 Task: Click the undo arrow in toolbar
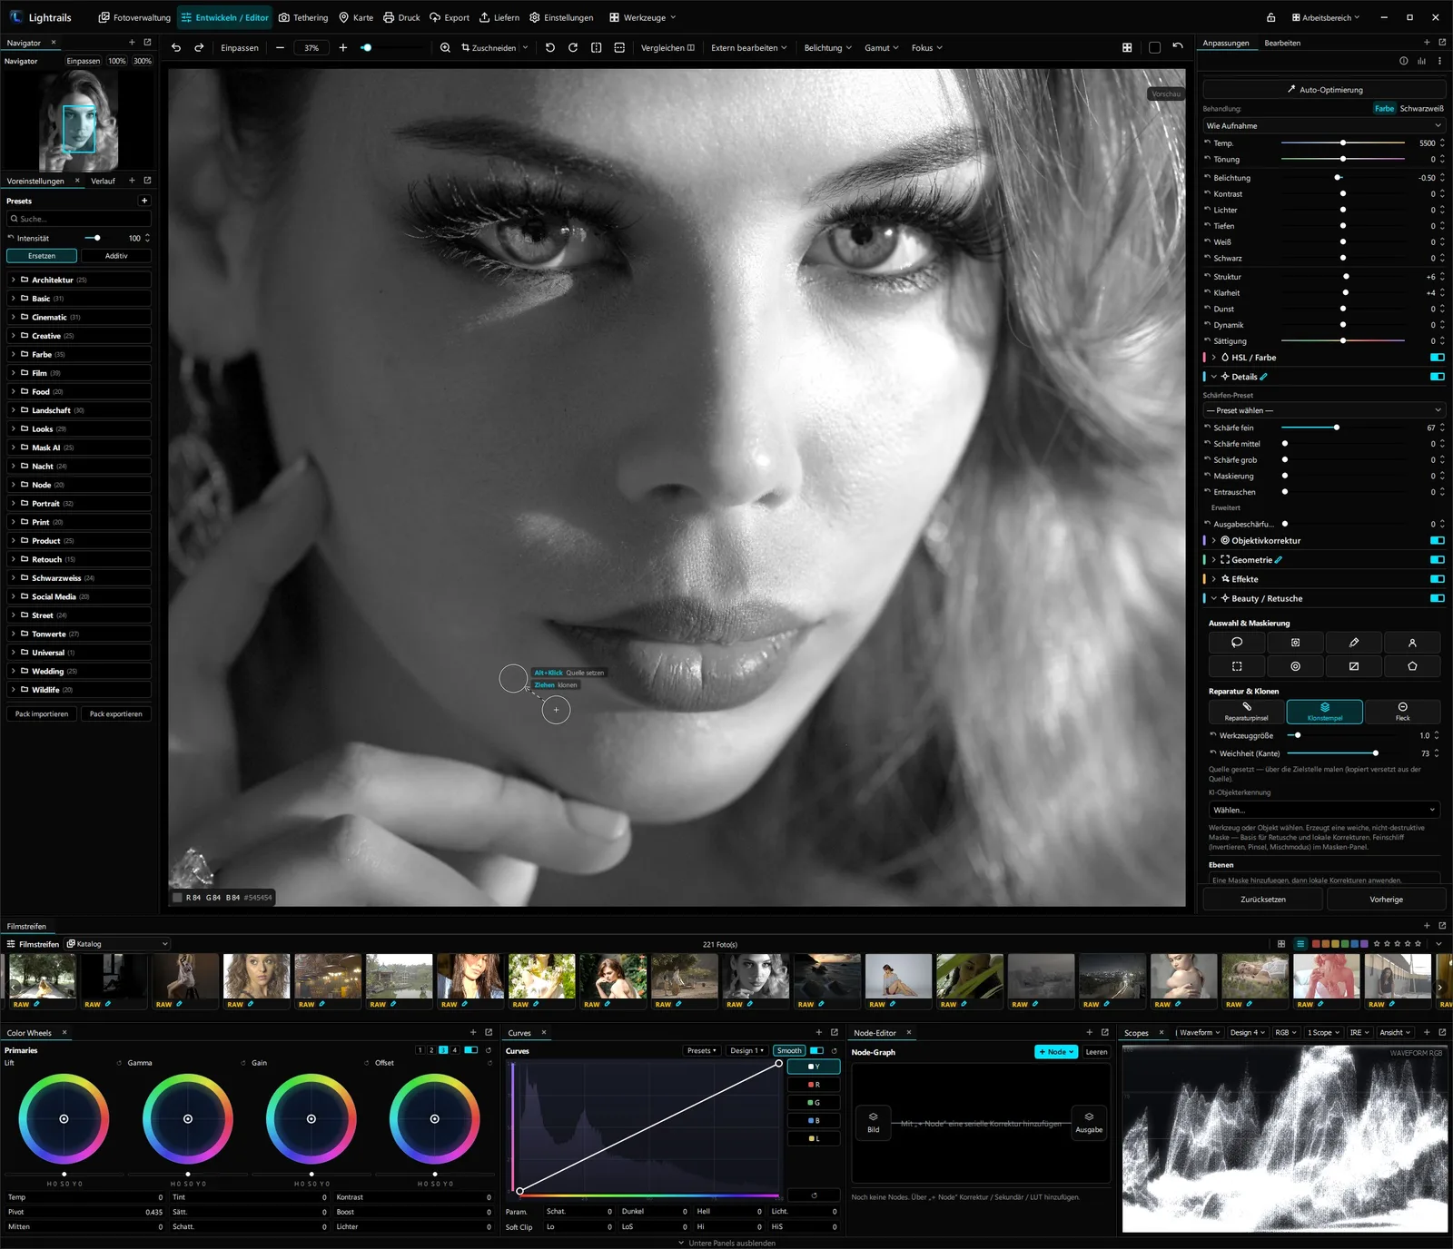(176, 47)
